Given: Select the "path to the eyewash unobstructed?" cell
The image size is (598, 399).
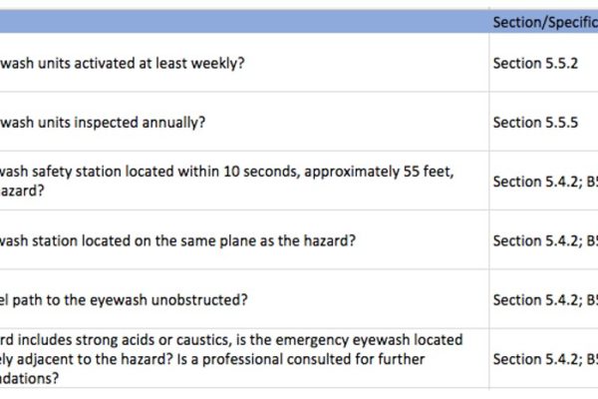Looking at the screenshot, I should tap(244, 299).
